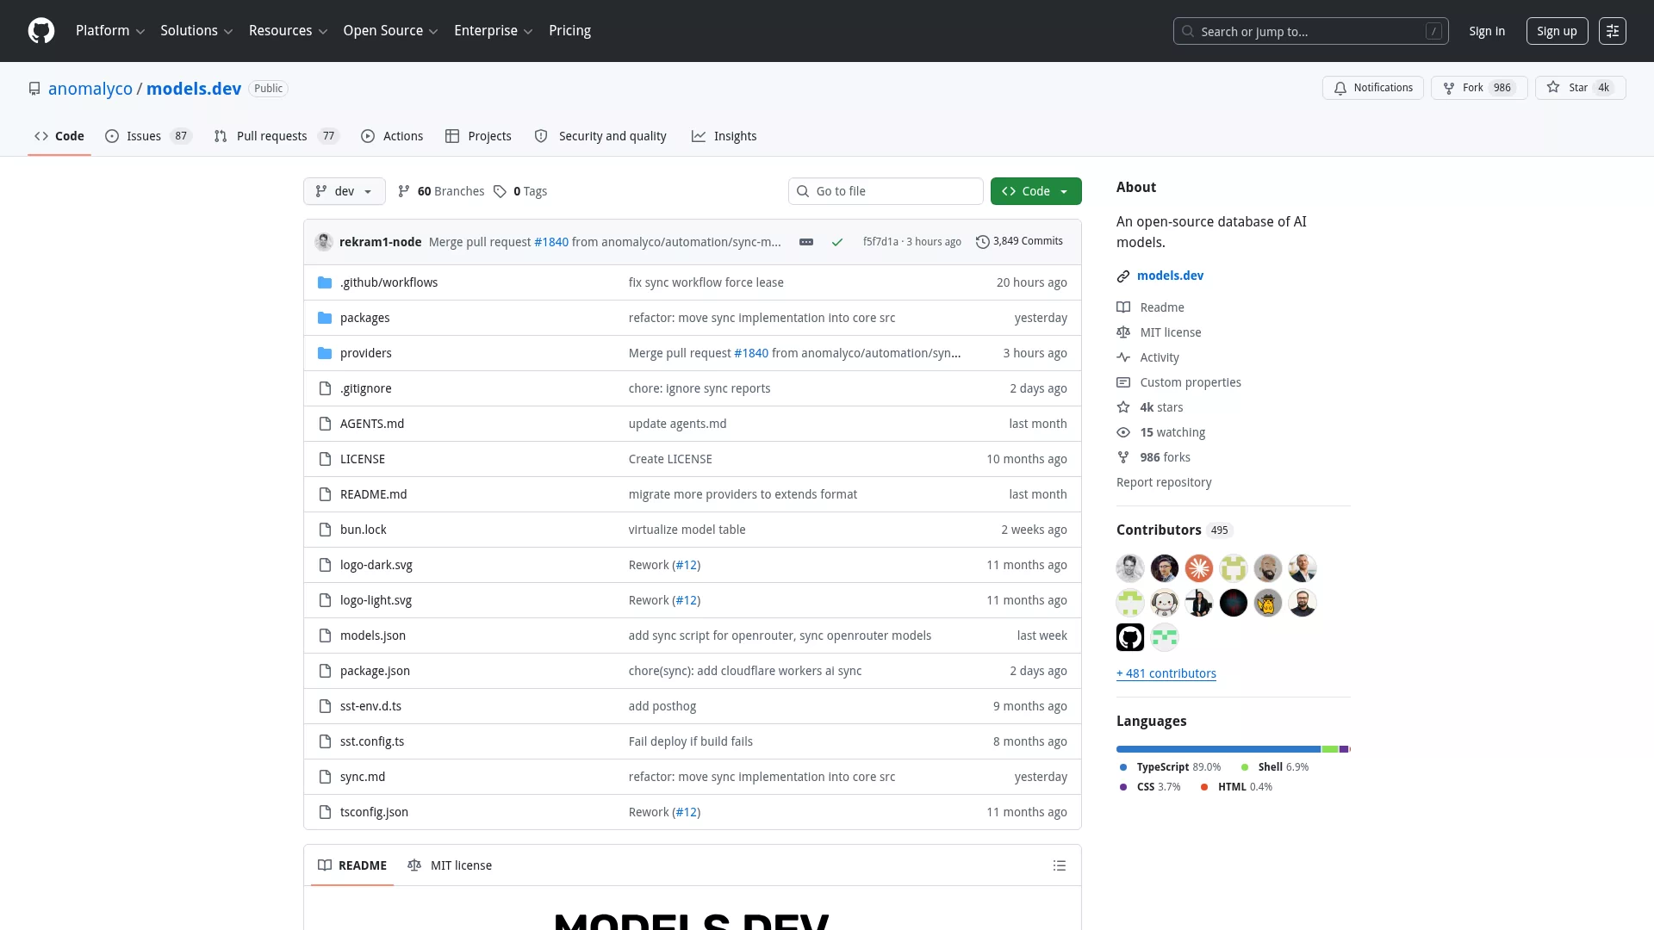Open the green Code dropdown button

click(x=1035, y=191)
